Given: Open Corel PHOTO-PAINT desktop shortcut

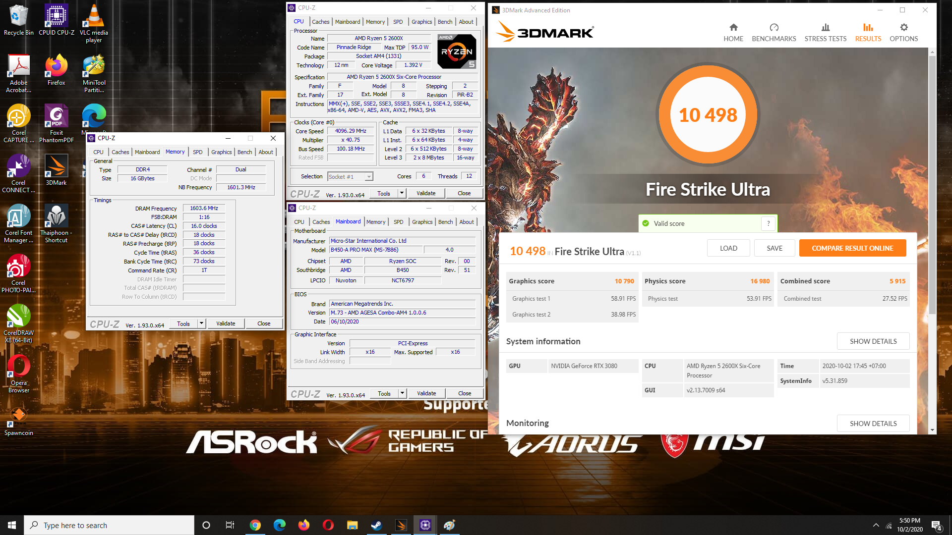Looking at the screenshot, I should coord(18,273).
